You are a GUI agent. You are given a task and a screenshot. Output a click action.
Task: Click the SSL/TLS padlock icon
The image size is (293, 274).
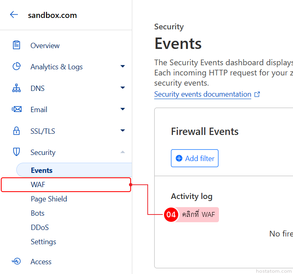[16, 131]
